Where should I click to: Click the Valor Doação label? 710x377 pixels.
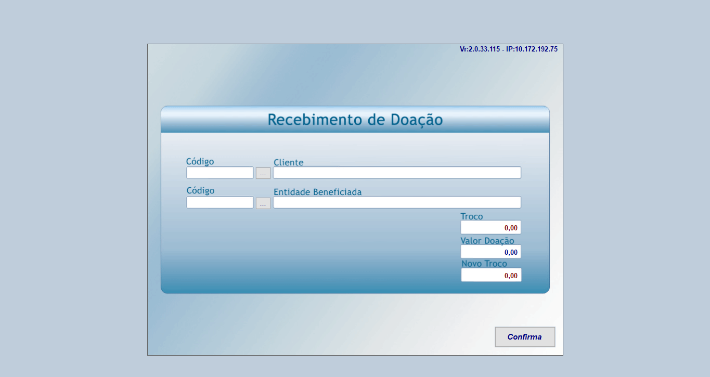click(x=487, y=241)
